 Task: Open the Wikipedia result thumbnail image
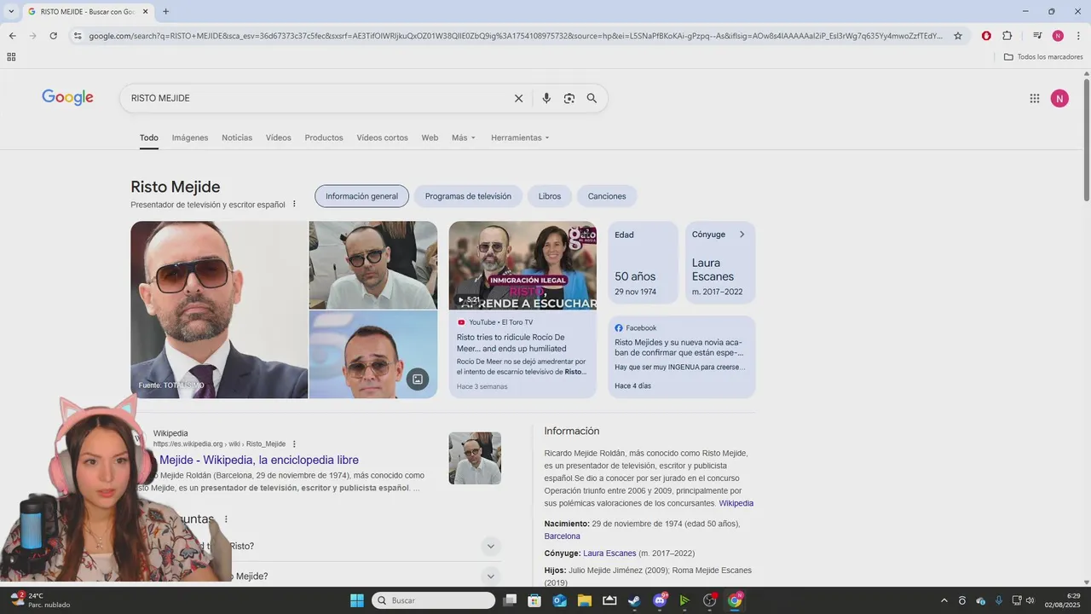475,458
